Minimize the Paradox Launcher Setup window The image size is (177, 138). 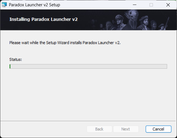(x=135, y=5)
